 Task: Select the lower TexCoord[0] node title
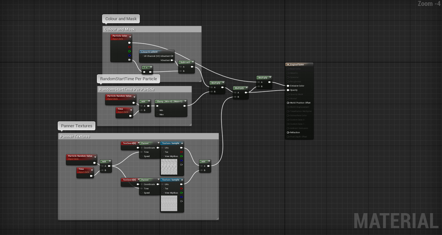pyautogui.click(x=129, y=180)
